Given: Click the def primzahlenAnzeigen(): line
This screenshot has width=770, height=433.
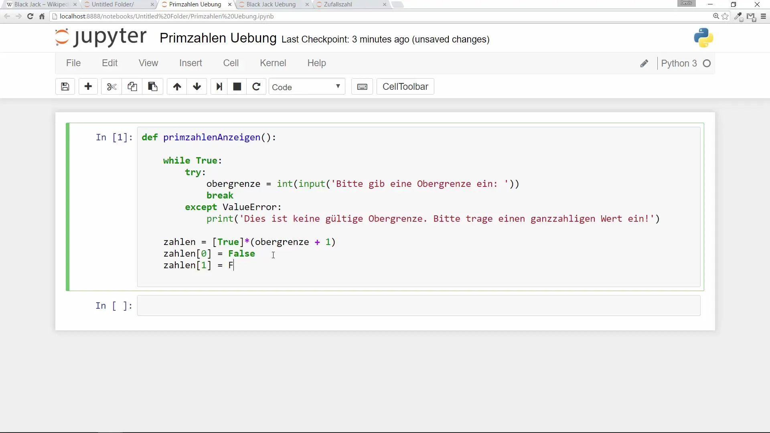Looking at the screenshot, I should pyautogui.click(x=209, y=138).
